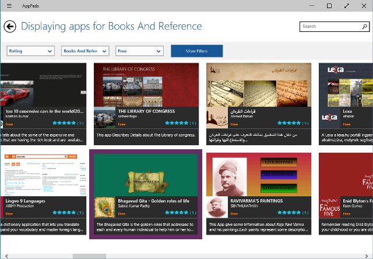Click the Keen Games publisher name
373x259 pixels.
point(353,206)
